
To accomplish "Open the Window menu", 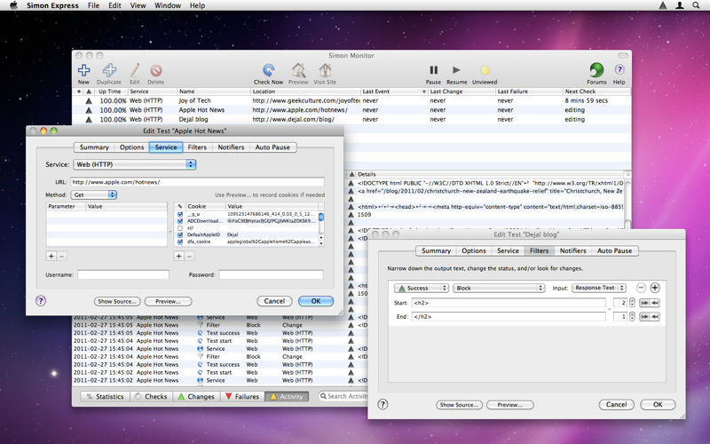I will (168, 5).
